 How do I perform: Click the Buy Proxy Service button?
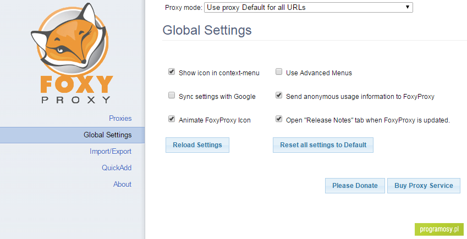point(424,186)
